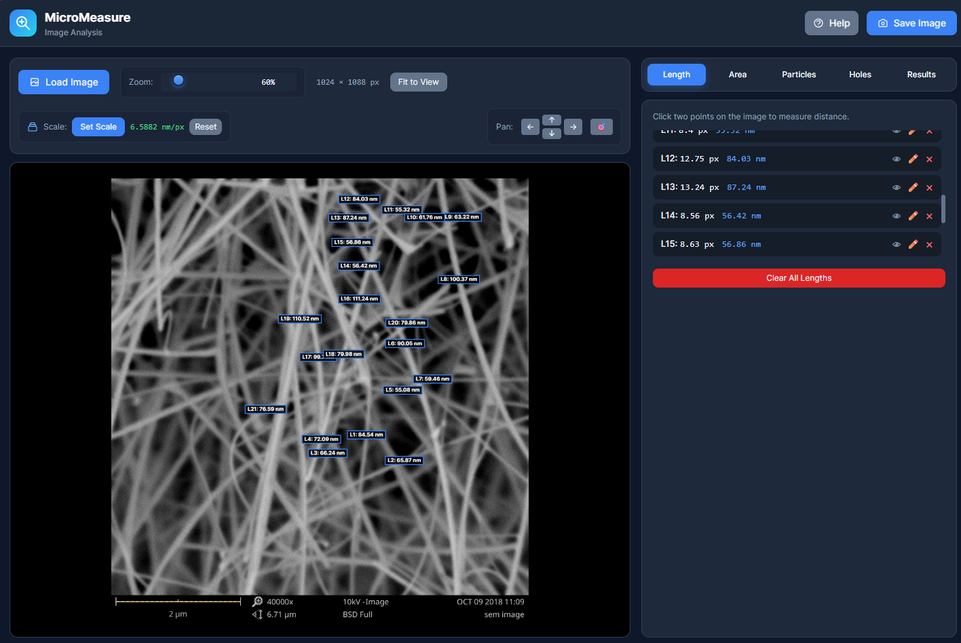Click the pan up arrow icon
The image size is (961, 643).
coord(552,119)
